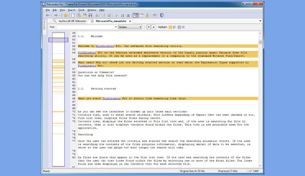Open the Boolean expression type dropdown
This screenshot has width=305, height=176.
click(x=130, y=27)
